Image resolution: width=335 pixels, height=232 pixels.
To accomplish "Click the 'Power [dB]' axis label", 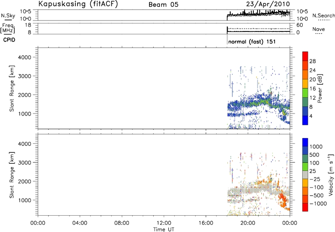I will pos(320,88).
